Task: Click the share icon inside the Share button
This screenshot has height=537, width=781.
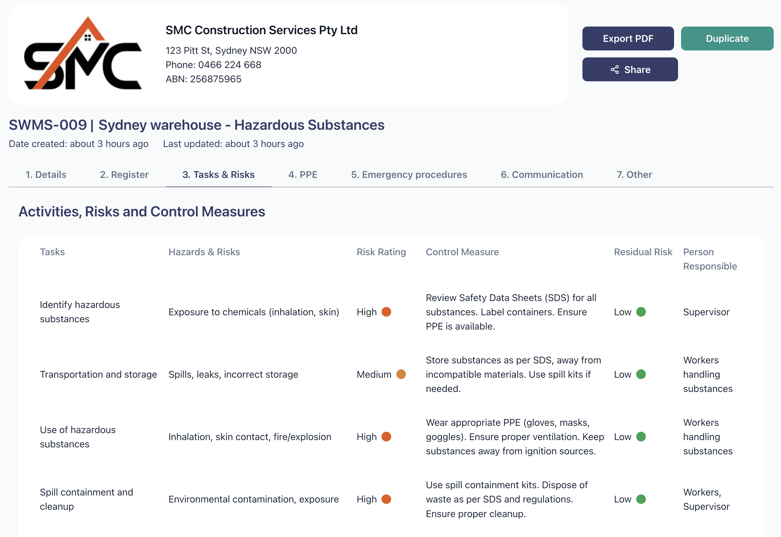Action: 615,70
